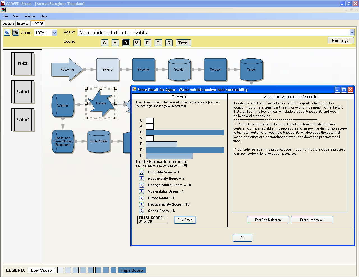Select the Trimmer star node

point(101,103)
